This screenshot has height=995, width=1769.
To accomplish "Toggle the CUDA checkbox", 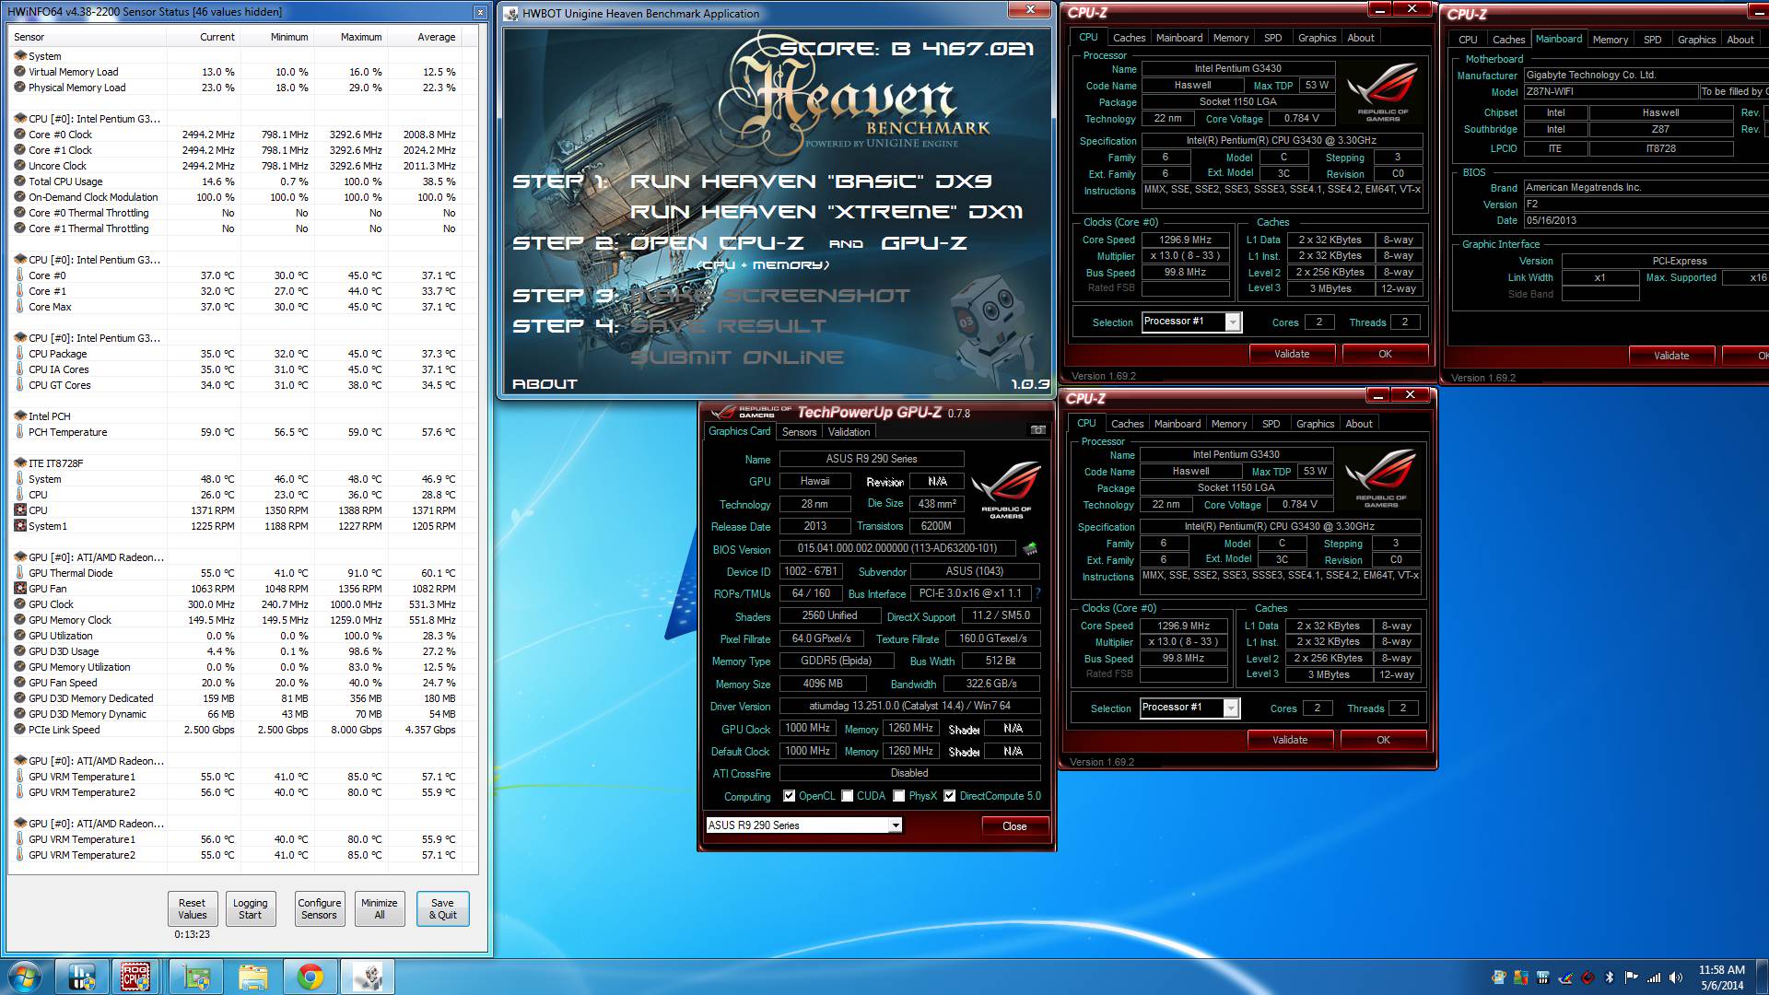I will pyautogui.click(x=848, y=796).
